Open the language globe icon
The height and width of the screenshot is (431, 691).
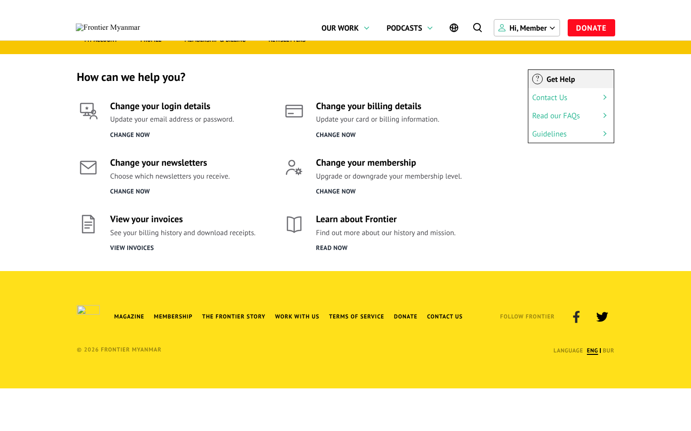pyautogui.click(x=454, y=28)
